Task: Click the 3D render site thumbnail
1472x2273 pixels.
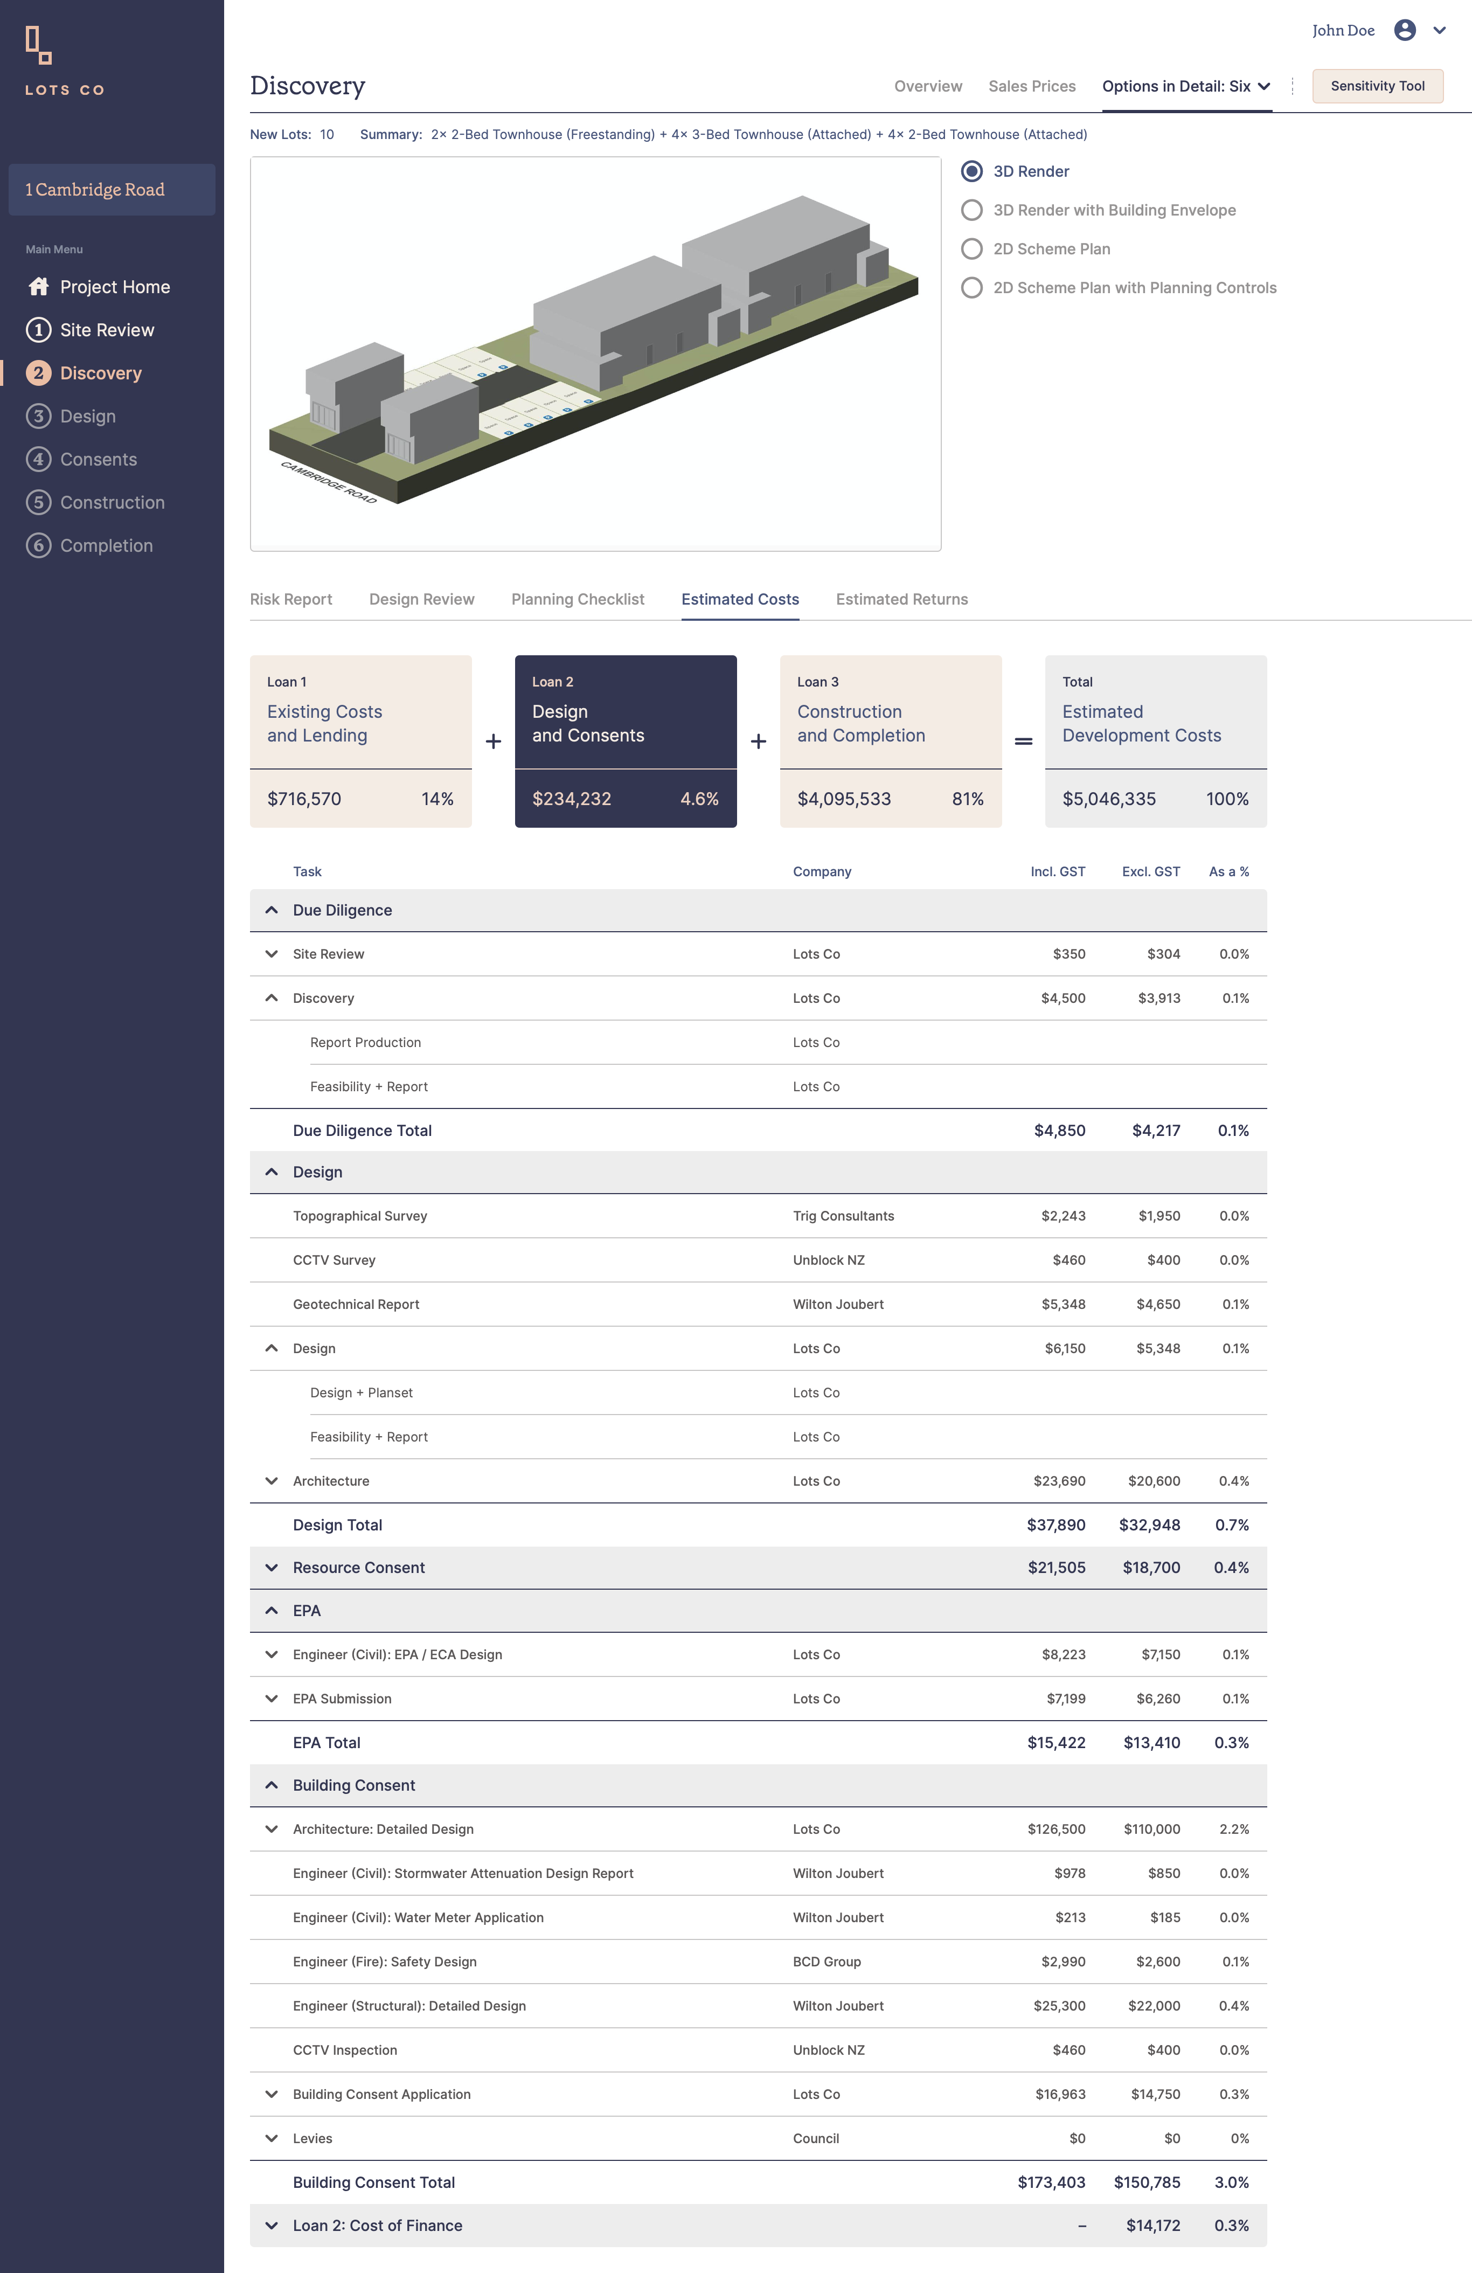Action: coord(595,354)
